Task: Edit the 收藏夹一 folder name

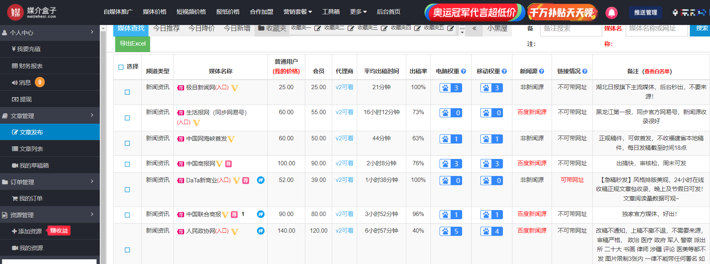Action: click(318, 28)
